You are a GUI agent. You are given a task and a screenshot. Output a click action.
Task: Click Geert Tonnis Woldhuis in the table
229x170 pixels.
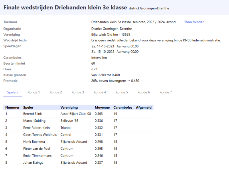click(x=40, y=135)
